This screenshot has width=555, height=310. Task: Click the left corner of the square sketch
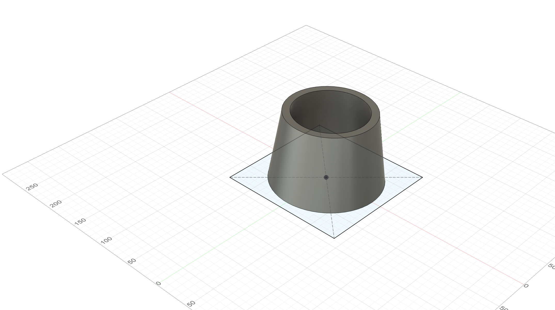pos(230,177)
